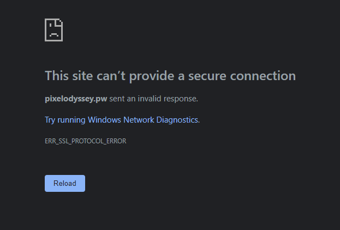
Task: Click "Try running" at the link start
Action: coord(65,119)
